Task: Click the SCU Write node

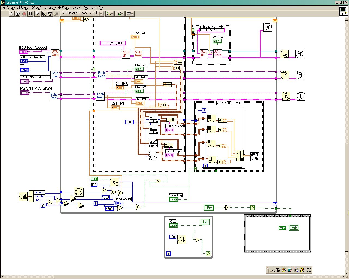Action: click(217, 53)
